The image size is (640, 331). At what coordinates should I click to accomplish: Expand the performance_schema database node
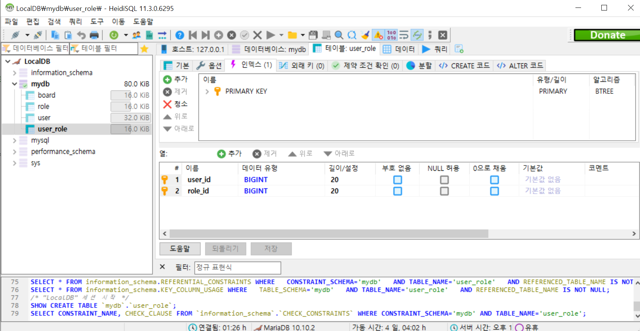14,152
